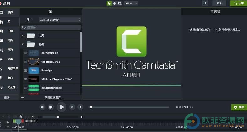Collapse the 前奏 folder triangle
The image size is (247, 132).
tap(22, 44)
